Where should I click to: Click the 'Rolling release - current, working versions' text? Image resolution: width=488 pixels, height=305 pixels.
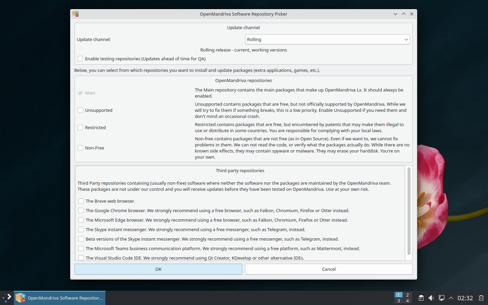tap(243, 50)
